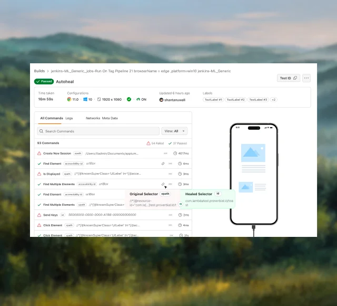The width and height of the screenshot is (337, 306).
Task: Click the healed selector value com.lambdatest.proverbial.id/toast
Action: [209, 203]
